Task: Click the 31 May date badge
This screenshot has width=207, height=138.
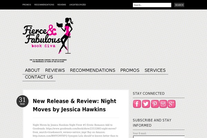Action: click(x=22, y=101)
